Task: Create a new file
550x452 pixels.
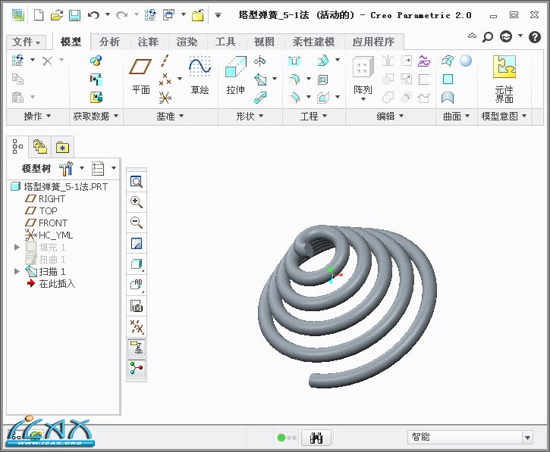Action: coord(38,15)
